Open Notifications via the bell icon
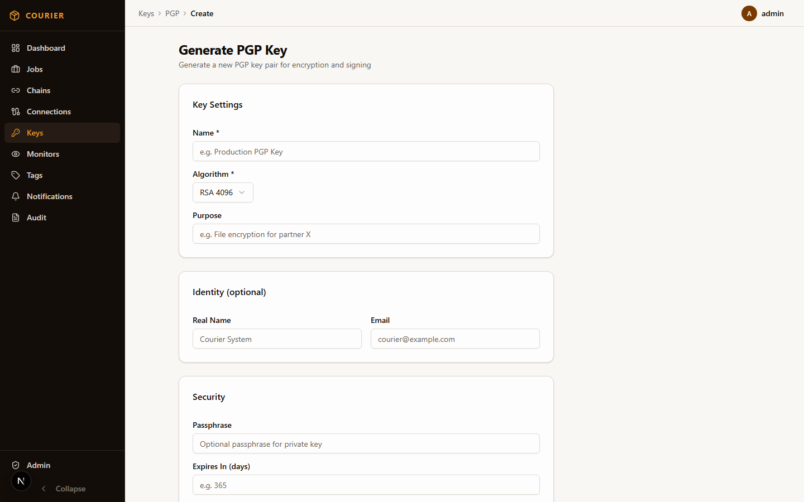 (x=16, y=196)
